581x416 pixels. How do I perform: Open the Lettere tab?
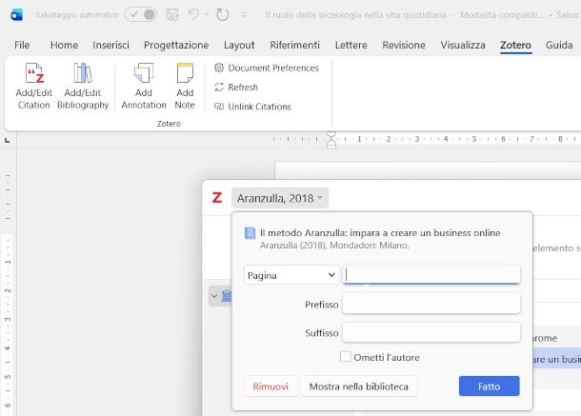pos(351,45)
